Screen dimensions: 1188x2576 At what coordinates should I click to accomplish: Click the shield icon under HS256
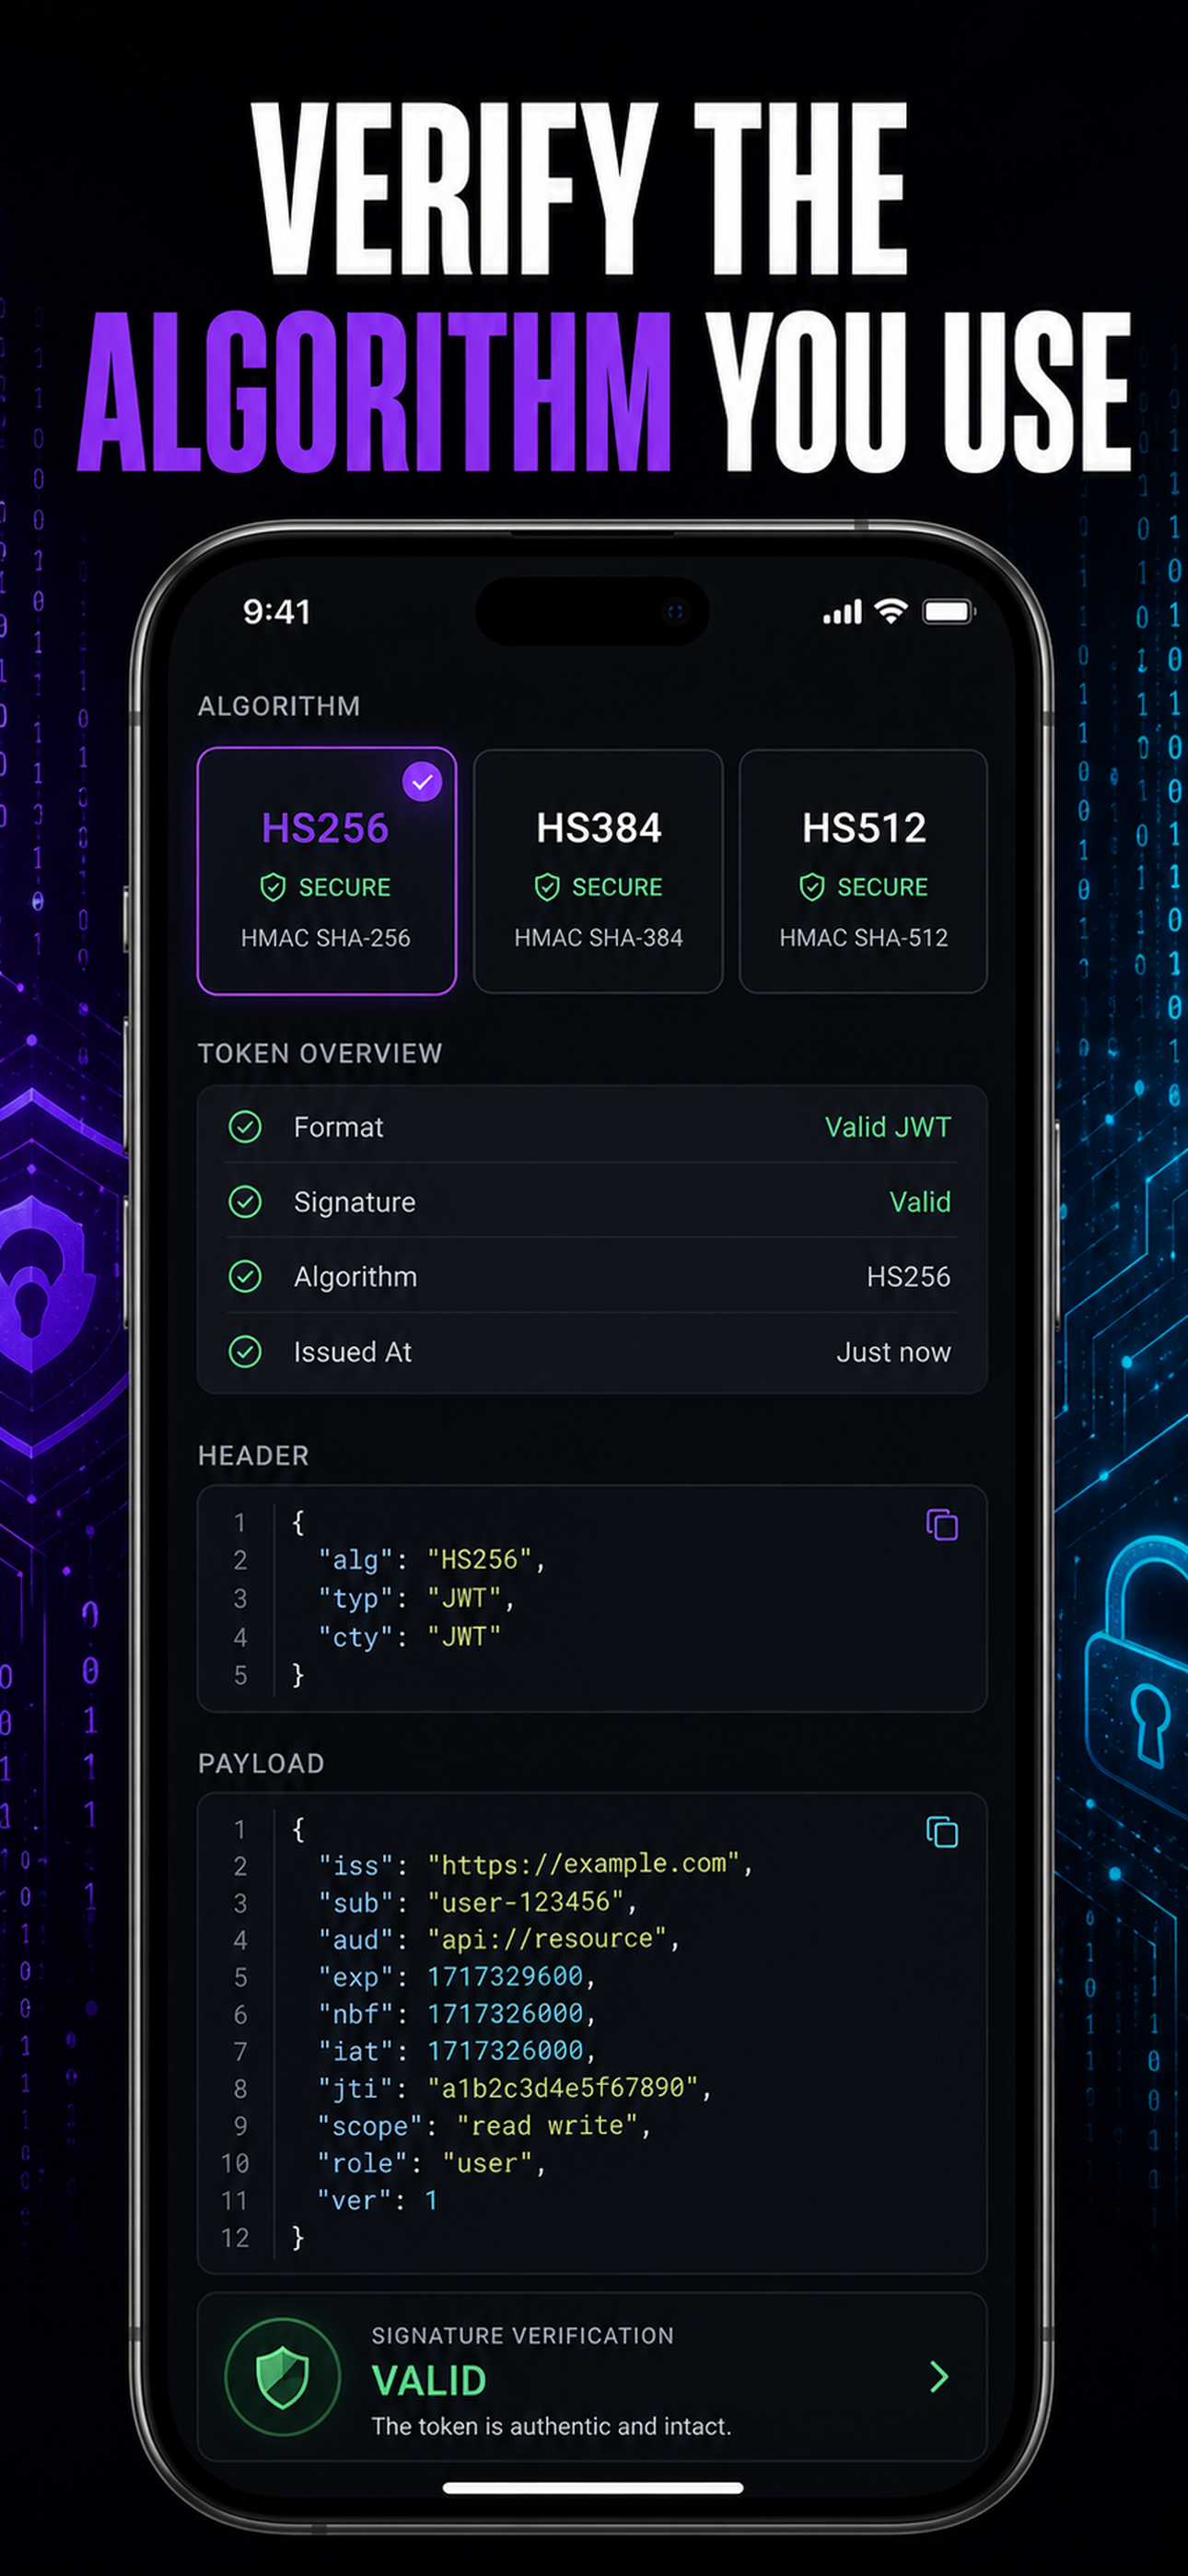[273, 887]
